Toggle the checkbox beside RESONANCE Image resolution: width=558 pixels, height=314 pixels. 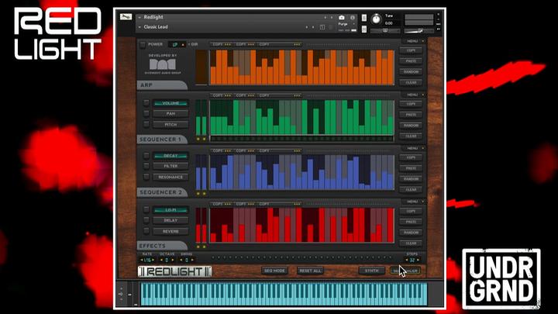pos(146,177)
